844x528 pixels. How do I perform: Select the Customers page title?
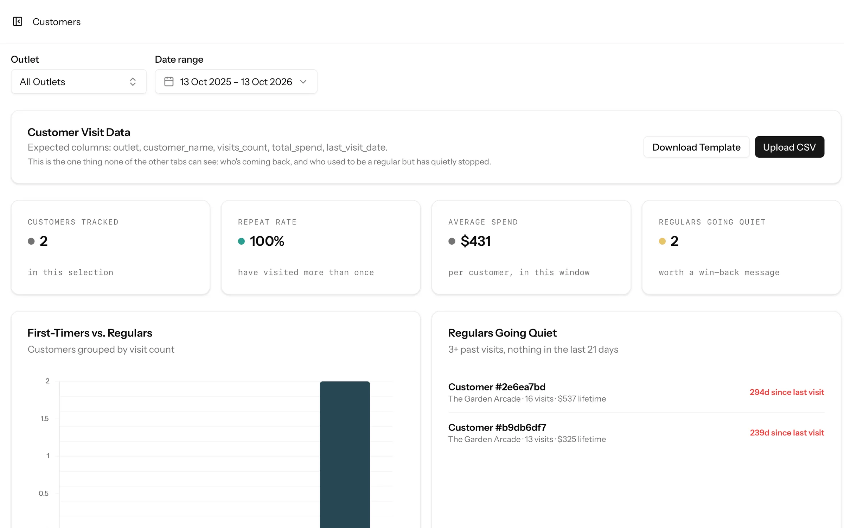click(57, 22)
